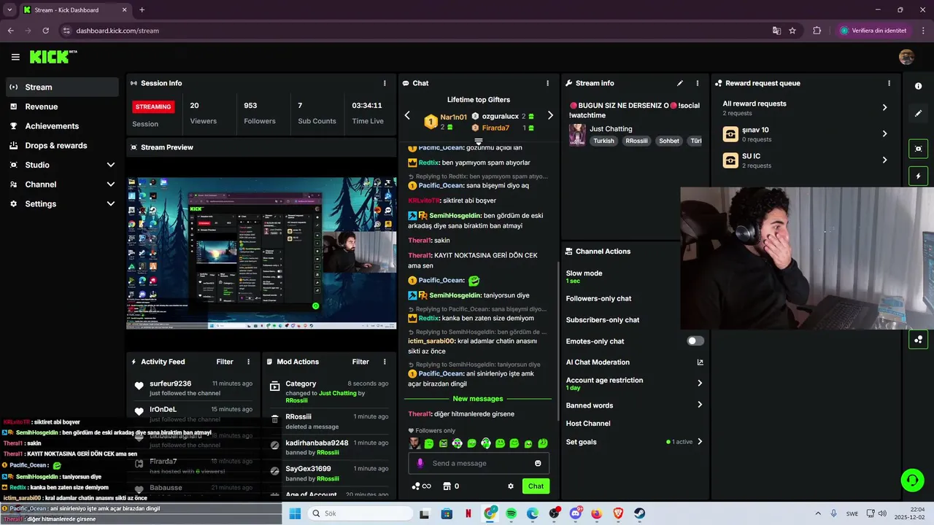Click the Kick logo
Image resolution: width=934 pixels, height=525 pixels.
coord(53,57)
